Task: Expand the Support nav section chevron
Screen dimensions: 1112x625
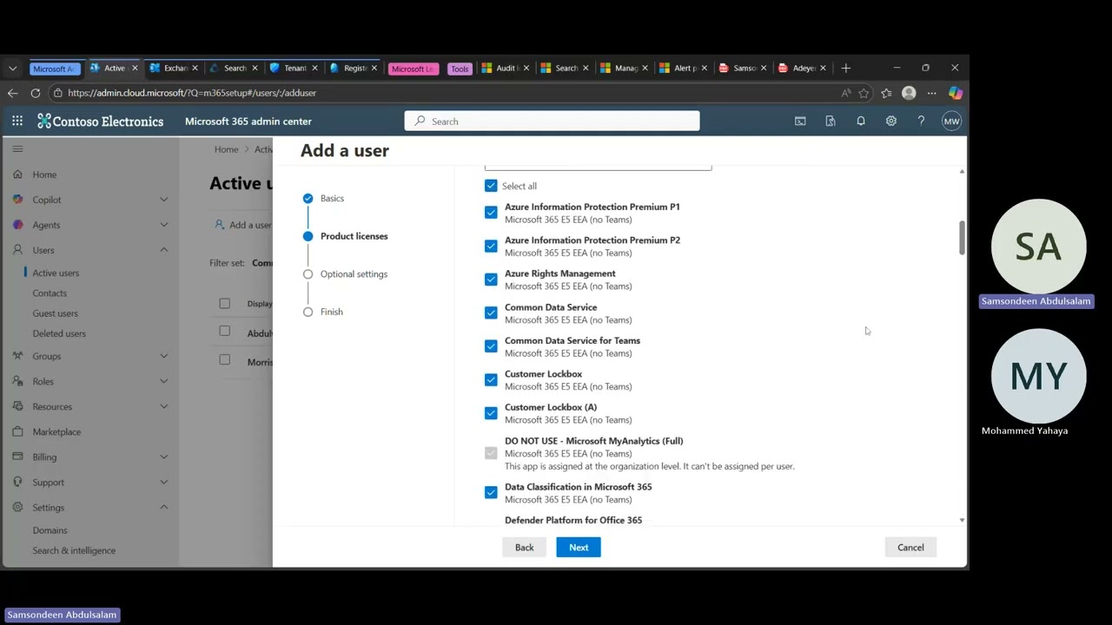Action: tap(163, 482)
